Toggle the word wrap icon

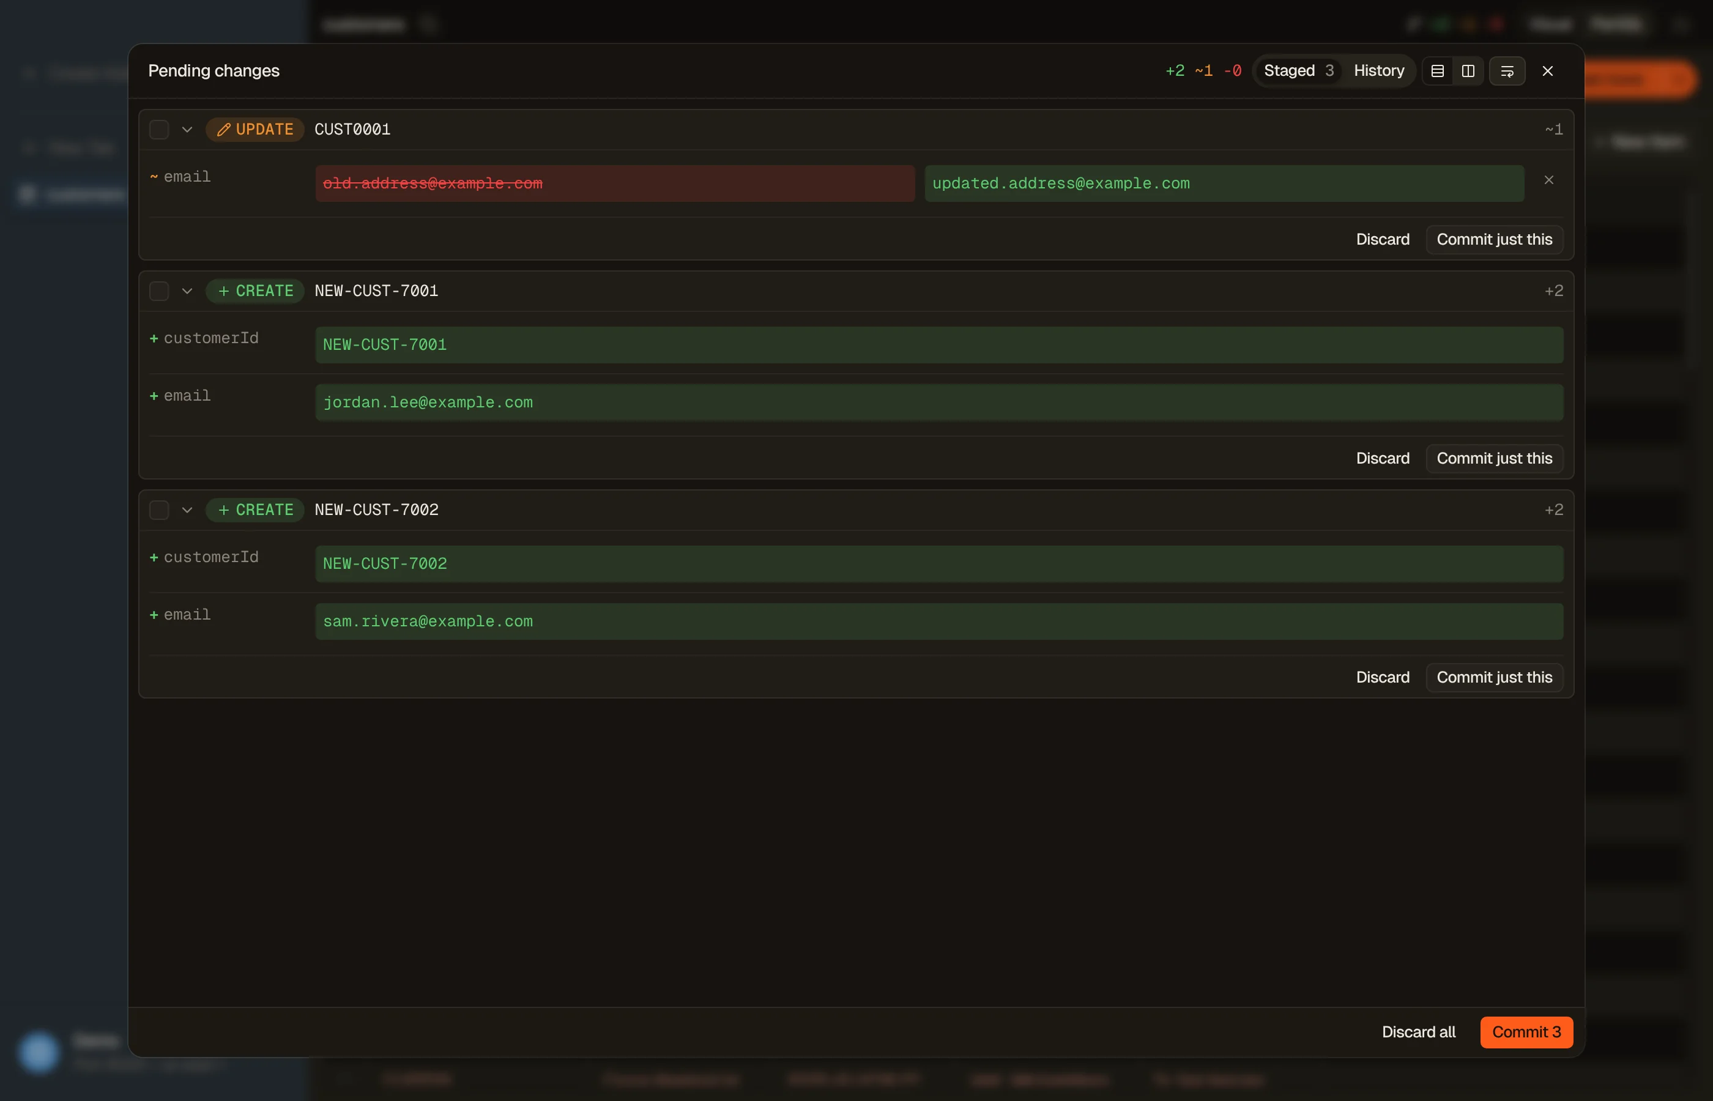coord(1507,71)
